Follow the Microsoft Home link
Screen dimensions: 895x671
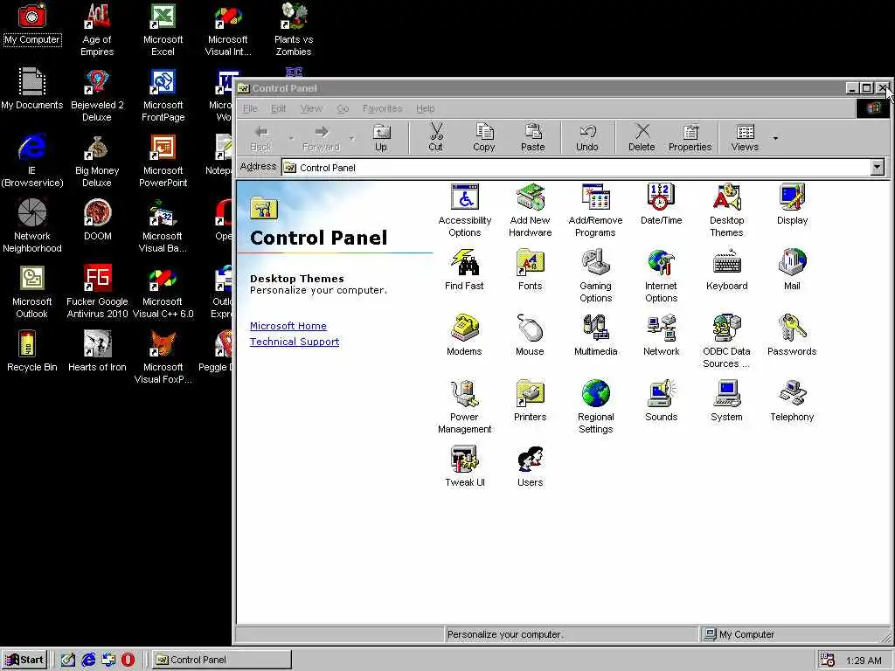pos(288,326)
